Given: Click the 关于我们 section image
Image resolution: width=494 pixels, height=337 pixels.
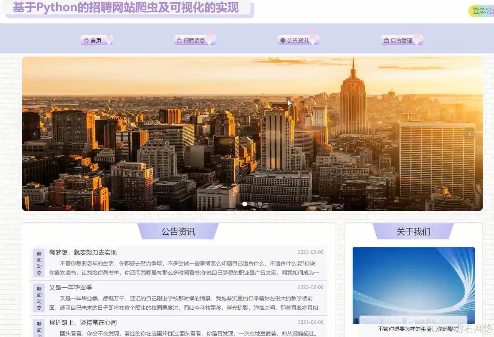Looking at the screenshot, I should [x=413, y=285].
